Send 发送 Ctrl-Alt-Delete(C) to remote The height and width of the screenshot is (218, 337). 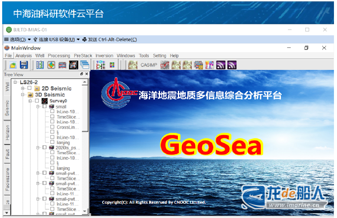pyautogui.click(x=110, y=40)
